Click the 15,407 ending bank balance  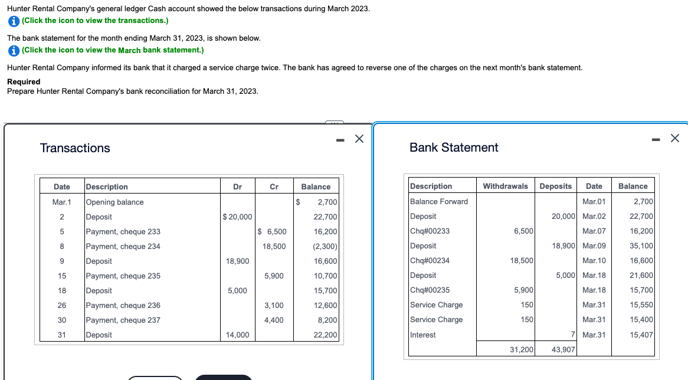(x=641, y=335)
